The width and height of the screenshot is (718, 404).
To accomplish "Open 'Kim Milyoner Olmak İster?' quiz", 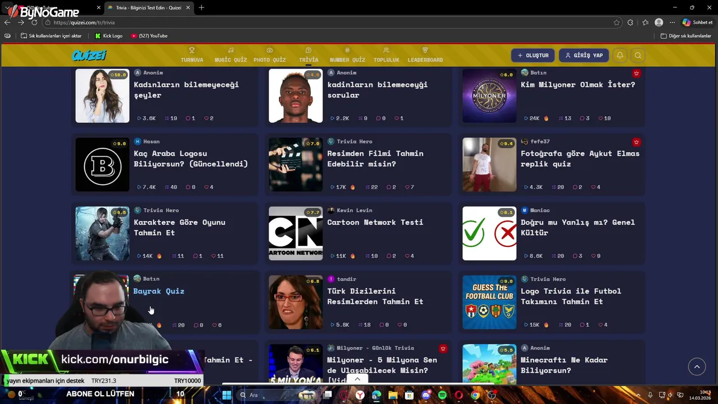I will (x=578, y=85).
